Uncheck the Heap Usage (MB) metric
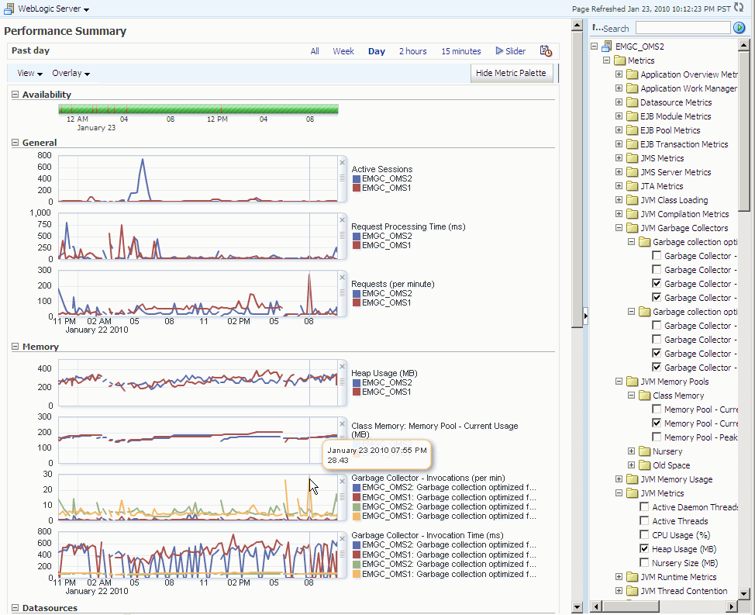The width and height of the screenshot is (755, 615). coord(644,548)
